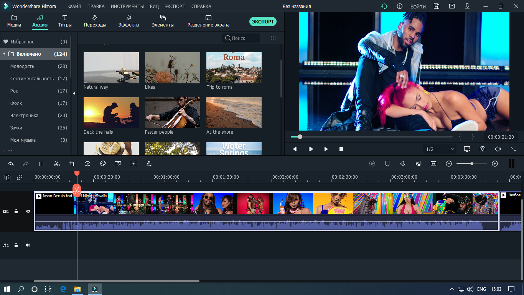Open the audio mixer icon
Image resolution: width=524 pixels, height=295 pixels.
tap(418, 164)
